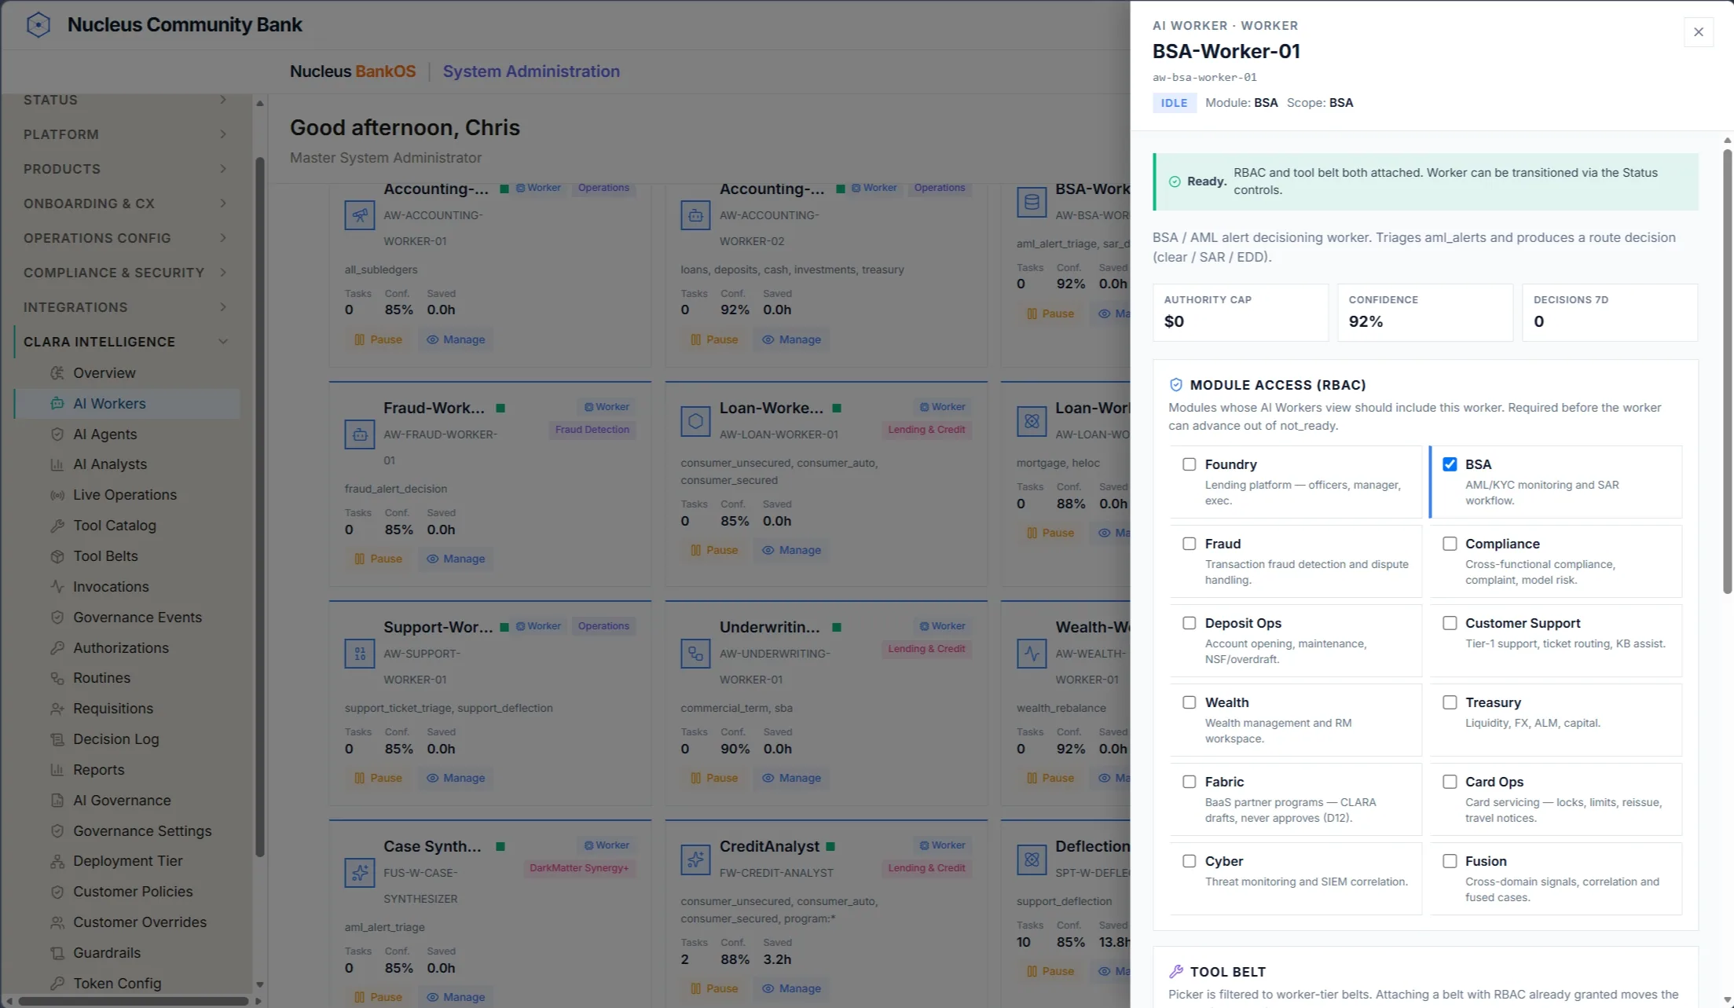Pause the CreditAnalyst worker
This screenshot has height=1008, width=1734.
(x=714, y=988)
